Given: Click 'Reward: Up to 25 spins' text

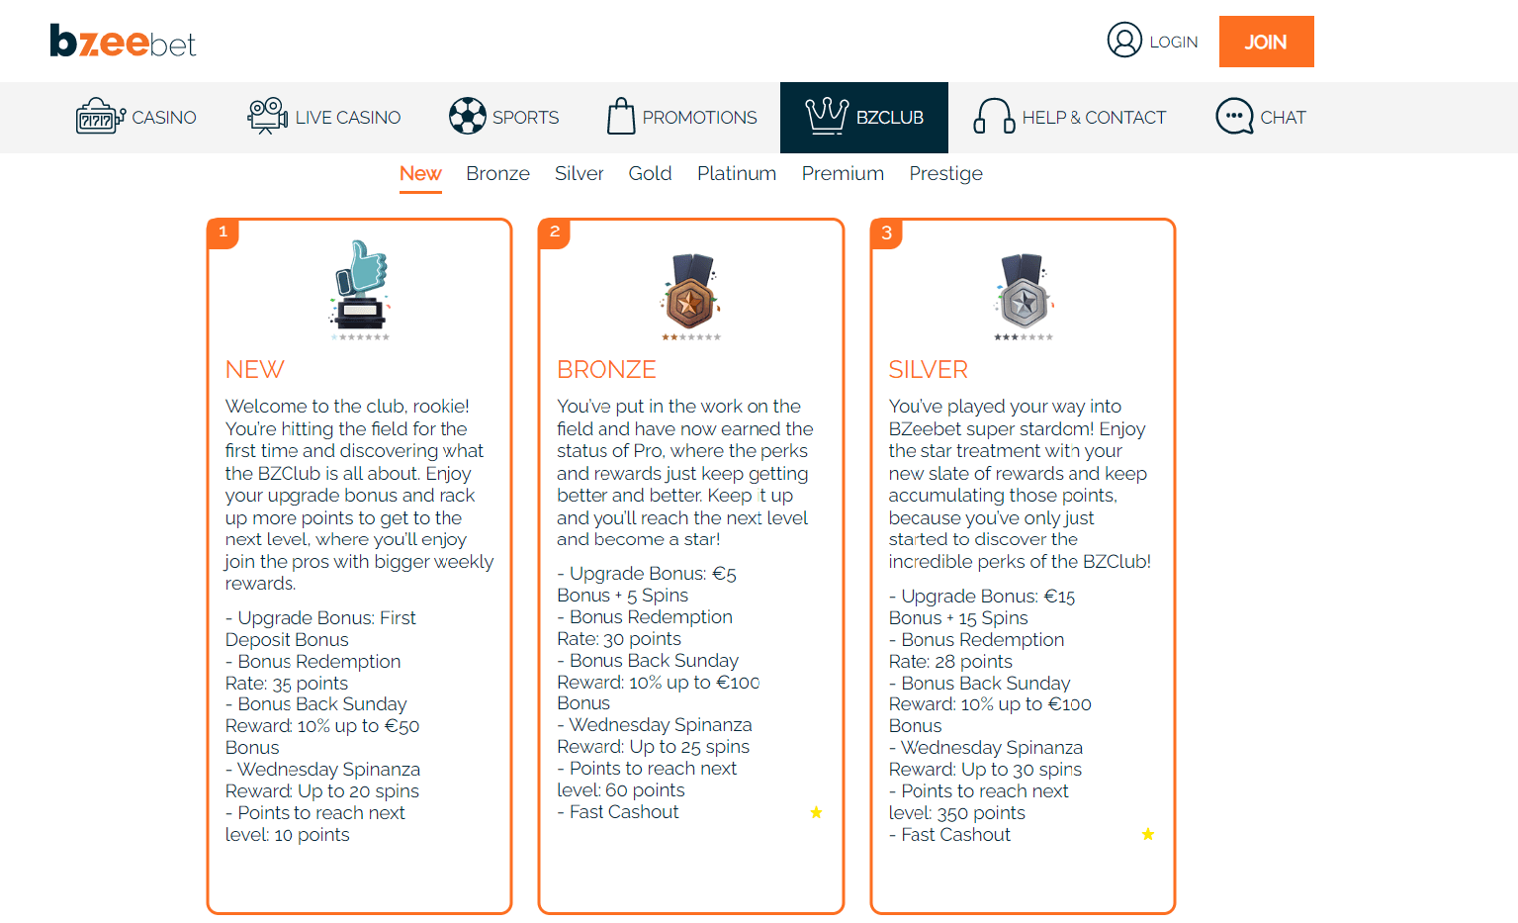Looking at the screenshot, I should click(653, 747).
